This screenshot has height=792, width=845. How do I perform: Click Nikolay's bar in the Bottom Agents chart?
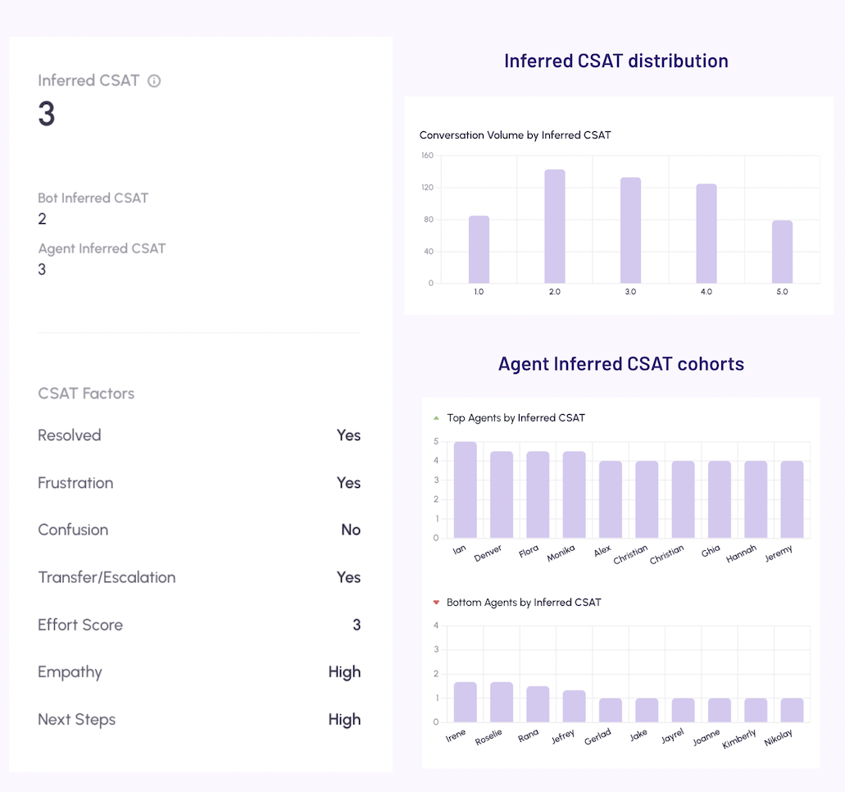pos(792,710)
